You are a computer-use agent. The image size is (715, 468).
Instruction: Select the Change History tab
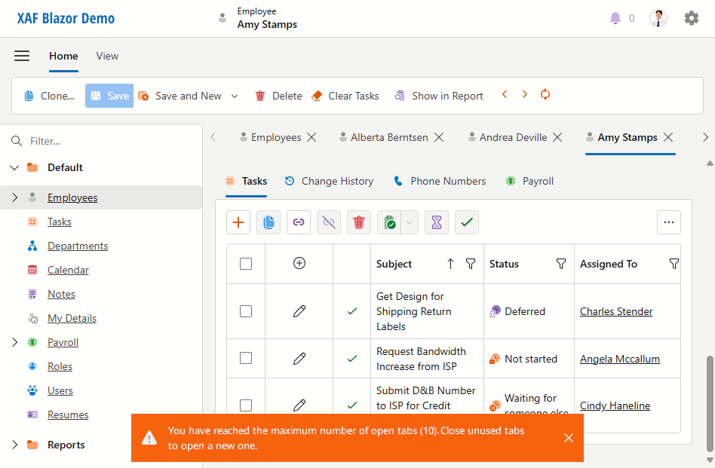tap(329, 182)
